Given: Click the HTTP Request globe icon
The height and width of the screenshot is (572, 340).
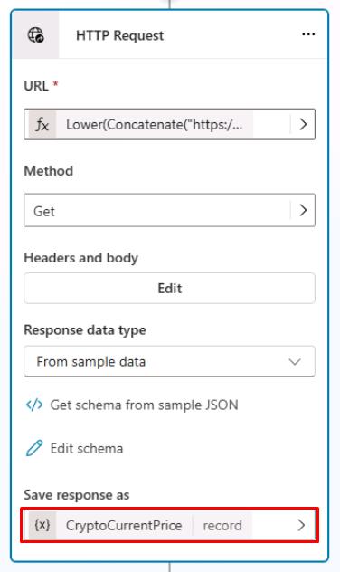Looking at the screenshot, I should tap(36, 35).
